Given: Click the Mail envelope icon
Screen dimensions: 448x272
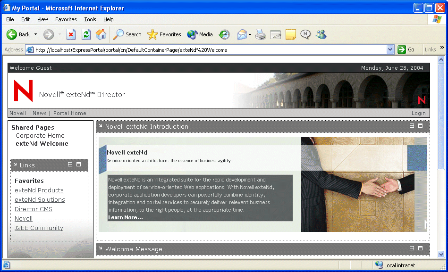Looking at the screenshot, I should (242, 34).
